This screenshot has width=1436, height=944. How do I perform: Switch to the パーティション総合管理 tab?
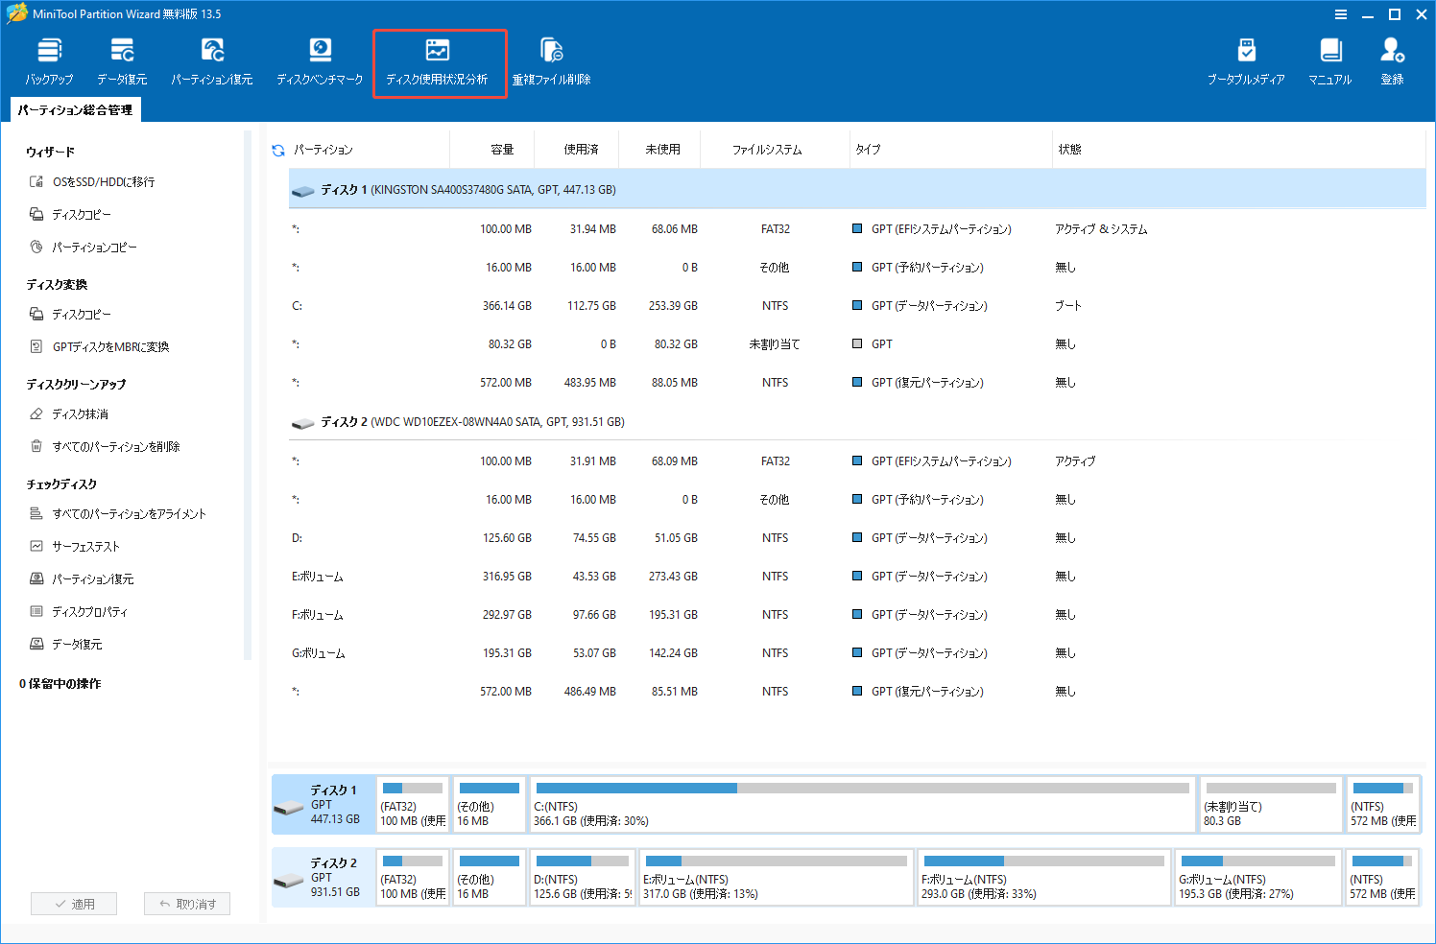pyautogui.click(x=74, y=109)
